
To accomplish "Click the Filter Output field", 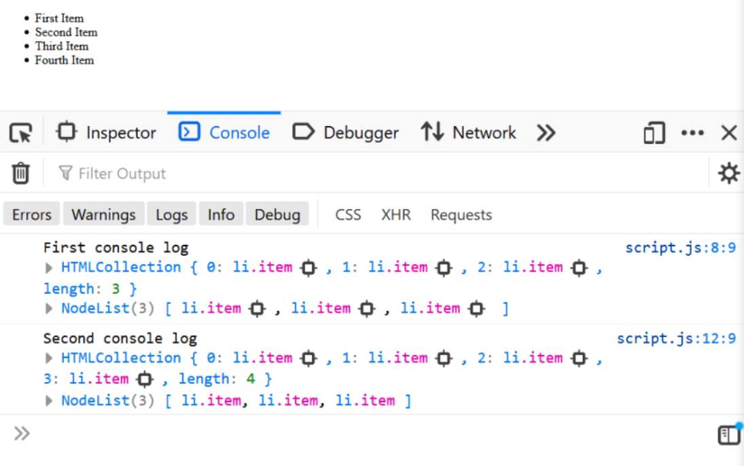I will pos(122,173).
